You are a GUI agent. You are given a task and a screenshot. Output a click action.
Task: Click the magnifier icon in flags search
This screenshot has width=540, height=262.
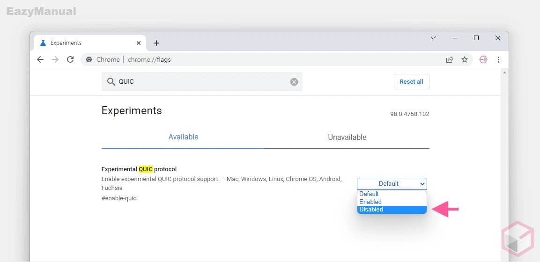tap(111, 82)
